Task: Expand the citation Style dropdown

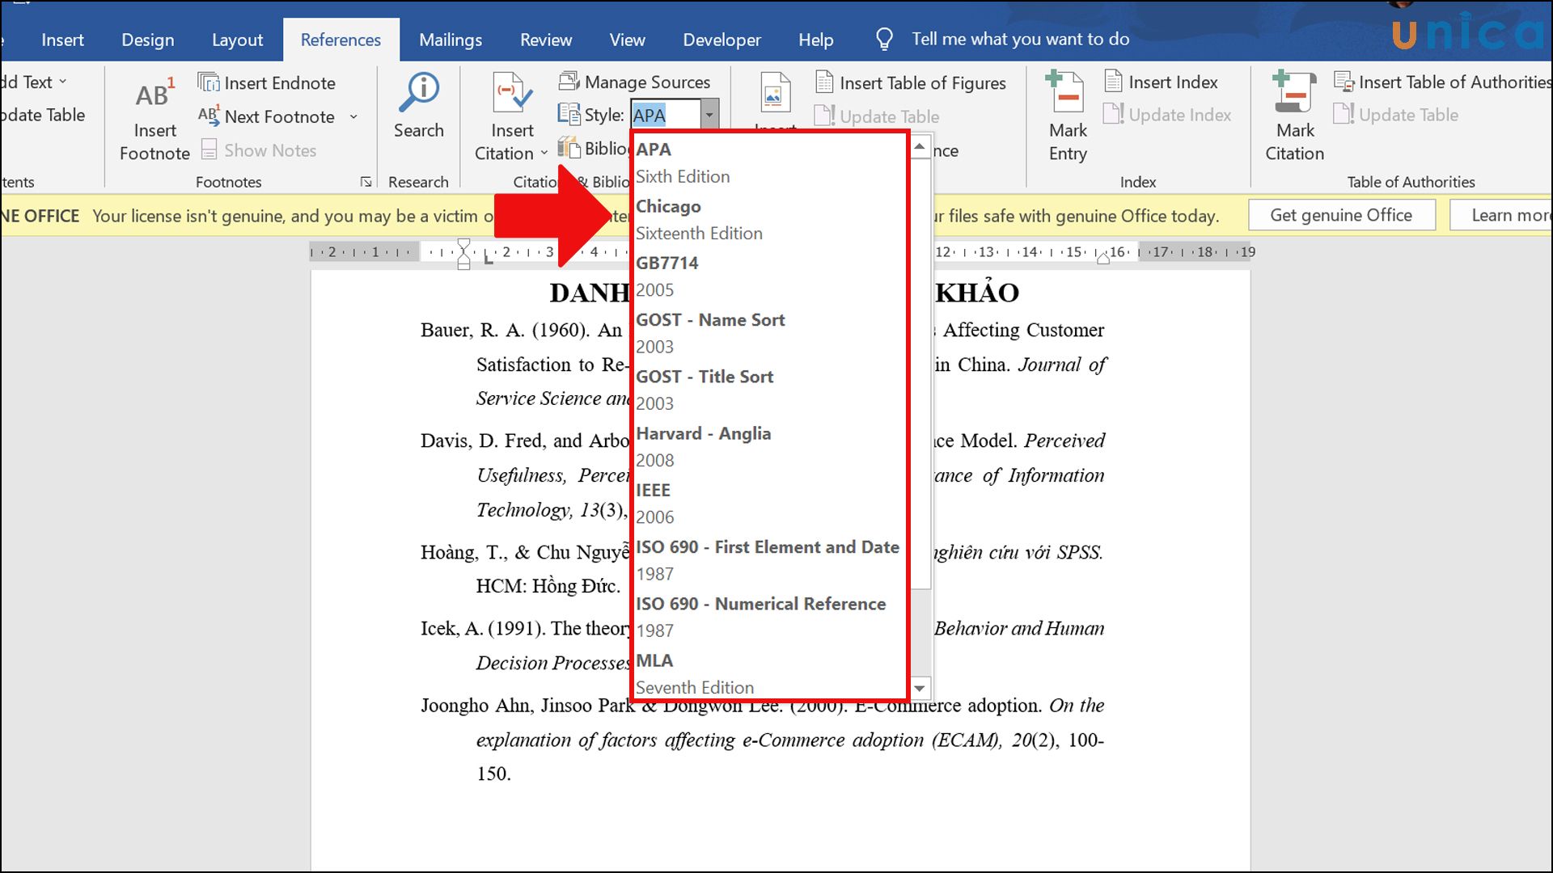Action: click(x=709, y=114)
